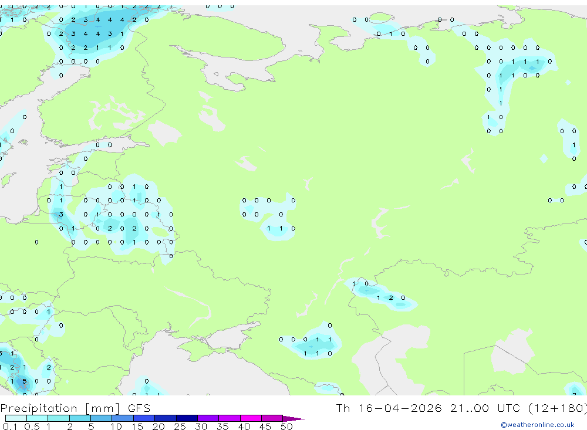Pick the 20–25 mm dark blue swatch
The width and height of the screenshot is (587, 430).
tap(166, 418)
